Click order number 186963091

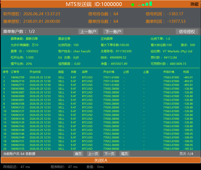click(17, 100)
